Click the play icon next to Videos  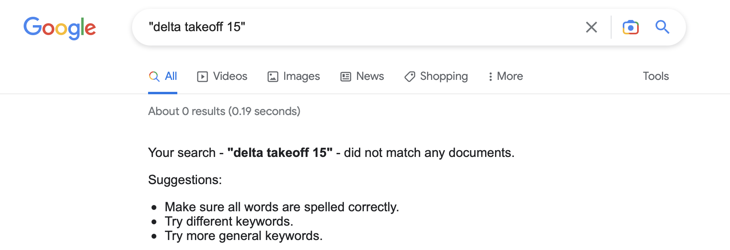pos(203,77)
